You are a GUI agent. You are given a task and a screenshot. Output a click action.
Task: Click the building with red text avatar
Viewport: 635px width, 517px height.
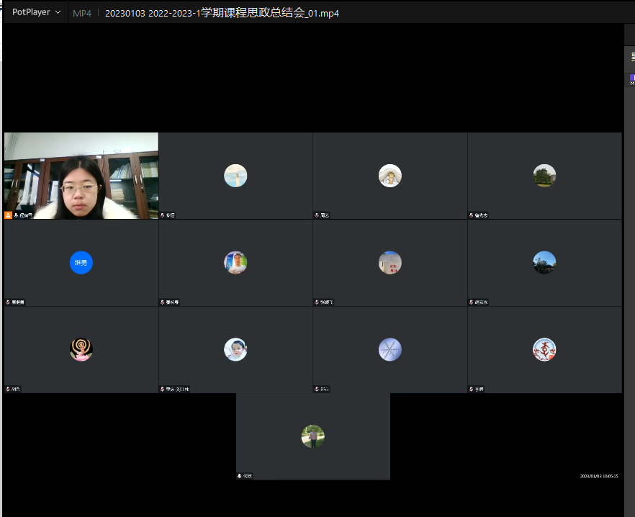coord(389,263)
